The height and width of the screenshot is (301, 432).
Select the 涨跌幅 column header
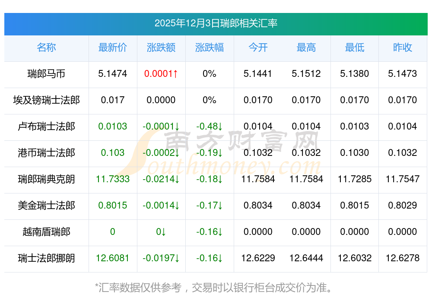[209, 48]
